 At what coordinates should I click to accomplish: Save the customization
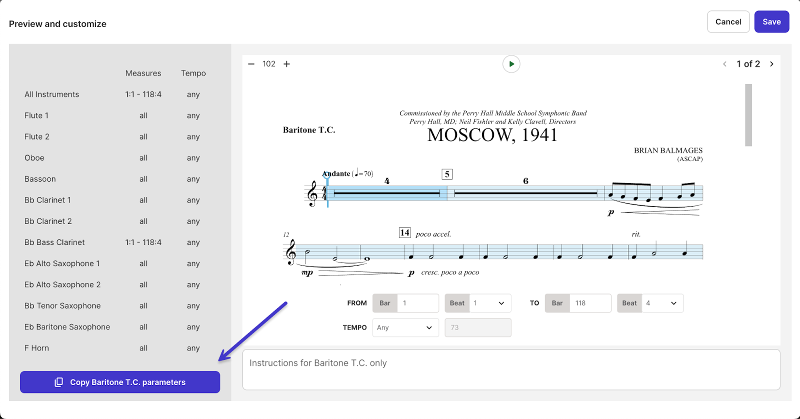[x=771, y=22]
